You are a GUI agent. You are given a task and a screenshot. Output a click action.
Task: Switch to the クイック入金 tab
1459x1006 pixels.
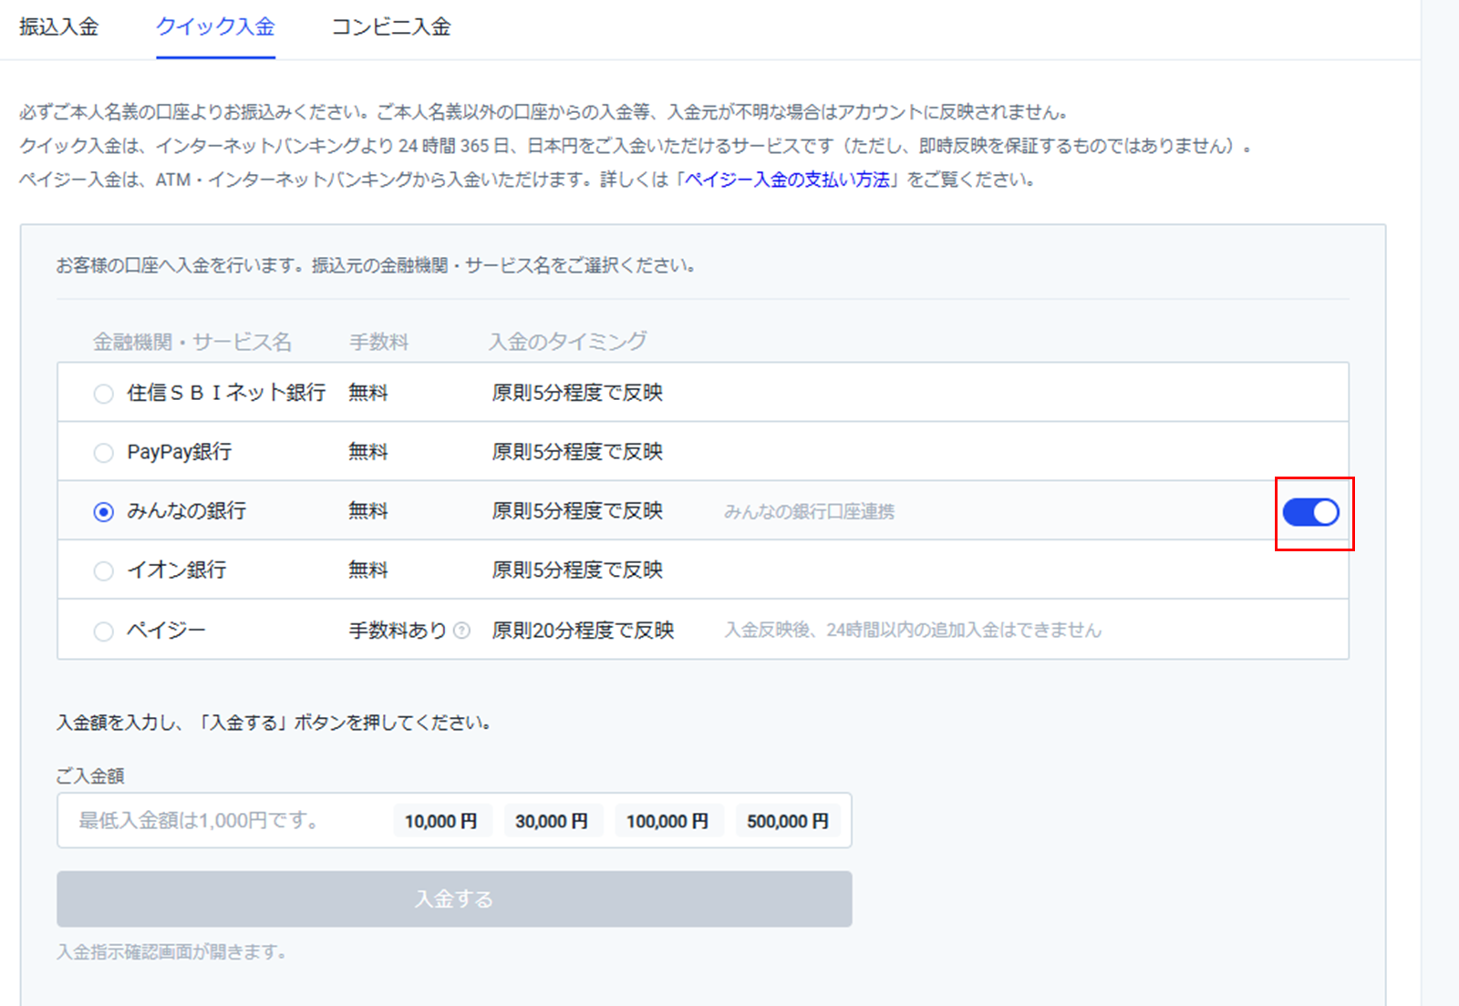215,27
